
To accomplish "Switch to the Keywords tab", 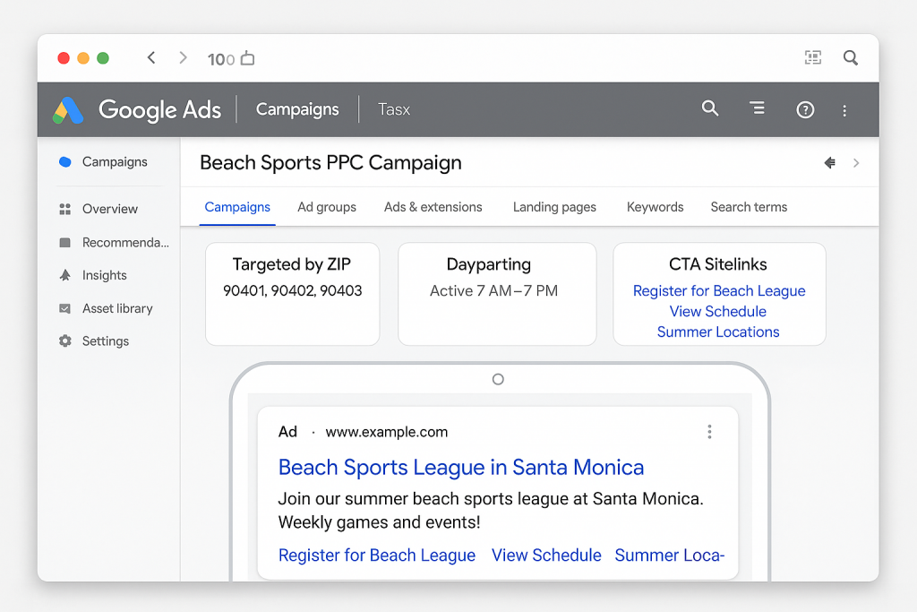I will pos(655,207).
